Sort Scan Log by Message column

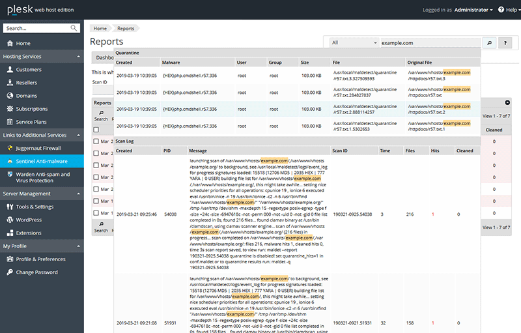259,151
